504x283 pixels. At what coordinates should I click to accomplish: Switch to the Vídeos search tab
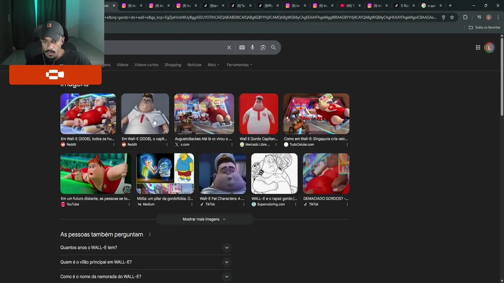[122, 65]
